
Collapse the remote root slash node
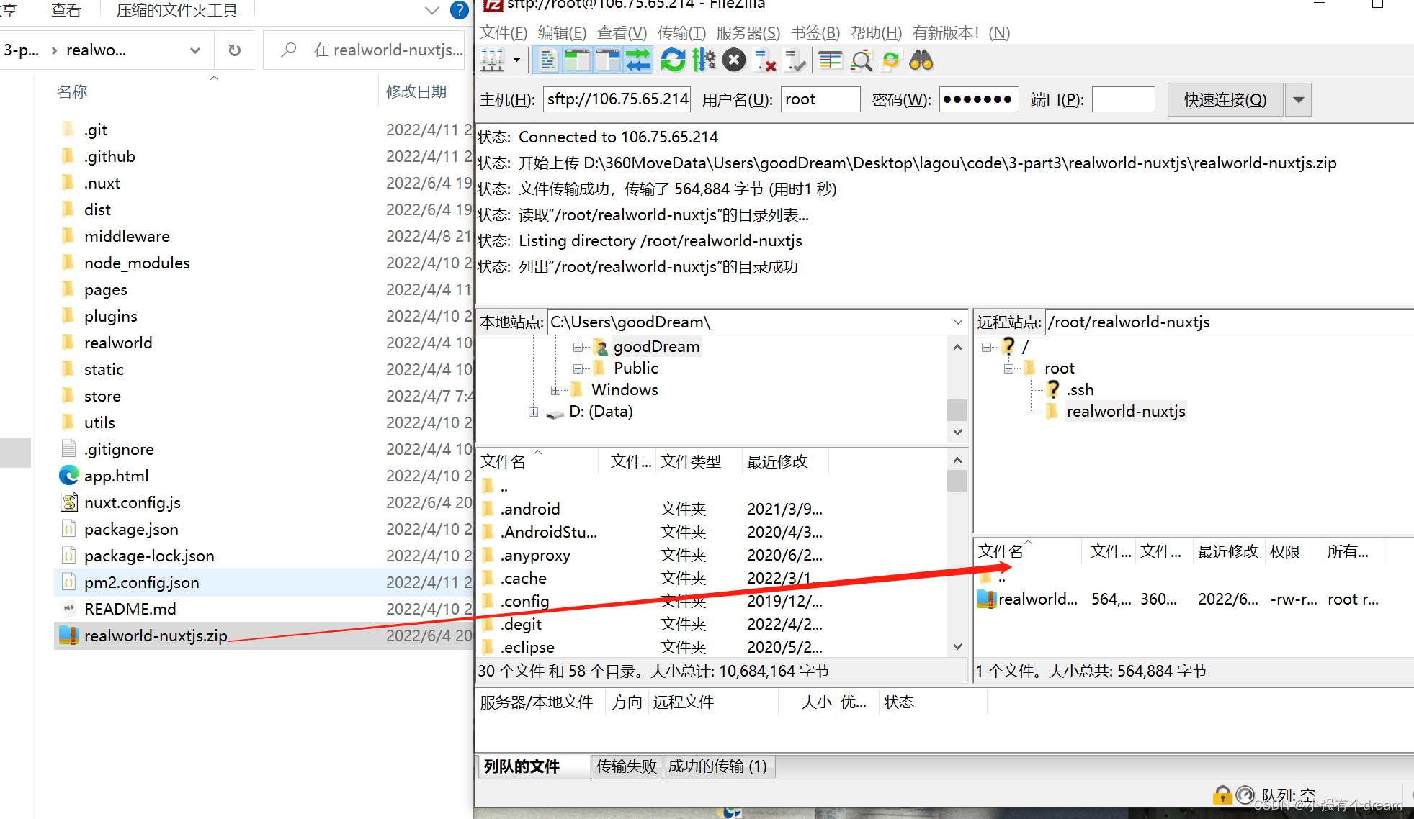(986, 347)
